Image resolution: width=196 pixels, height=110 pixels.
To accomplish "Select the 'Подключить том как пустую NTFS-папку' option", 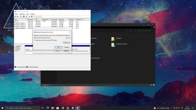I will [x=35, y=40].
